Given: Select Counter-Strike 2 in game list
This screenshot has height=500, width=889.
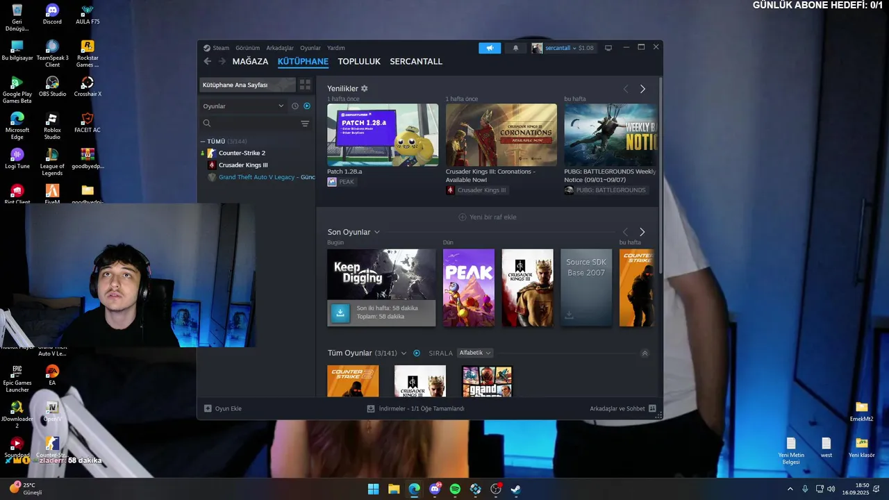Looking at the screenshot, I should coord(242,153).
